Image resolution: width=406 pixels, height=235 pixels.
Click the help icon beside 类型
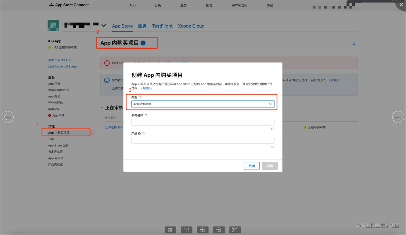140,97
